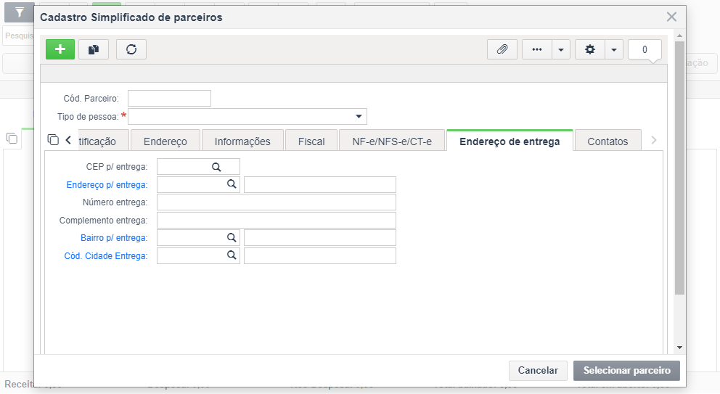
Task: Search CEP p/ entrega magnifier icon
Action: pyautogui.click(x=216, y=167)
